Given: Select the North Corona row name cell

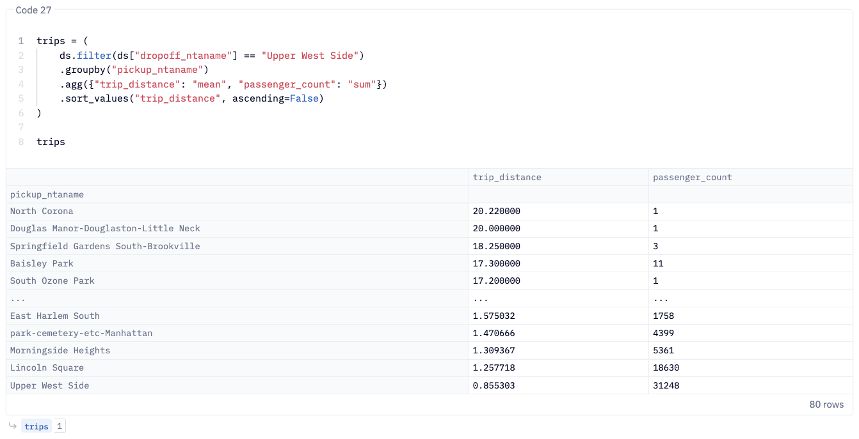Looking at the screenshot, I should click(42, 211).
